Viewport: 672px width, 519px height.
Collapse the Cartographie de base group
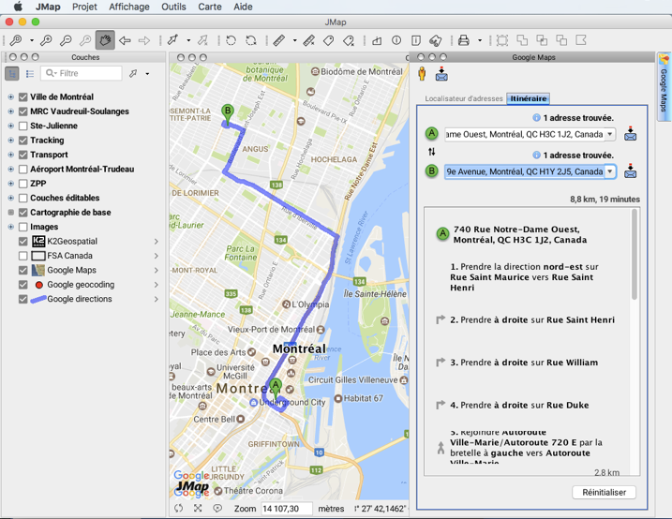[x=10, y=213]
